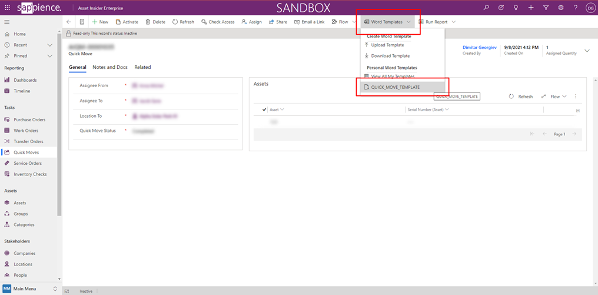Expand the Pinned section in sidebar
Image resolution: width=598 pixels, height=295 pixels.
click(50, 56)
